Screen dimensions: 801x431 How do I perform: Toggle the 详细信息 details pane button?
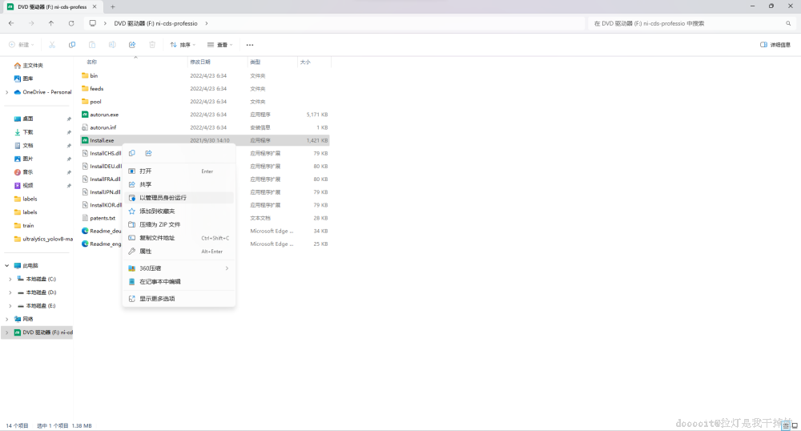click(x=775, y=45)
